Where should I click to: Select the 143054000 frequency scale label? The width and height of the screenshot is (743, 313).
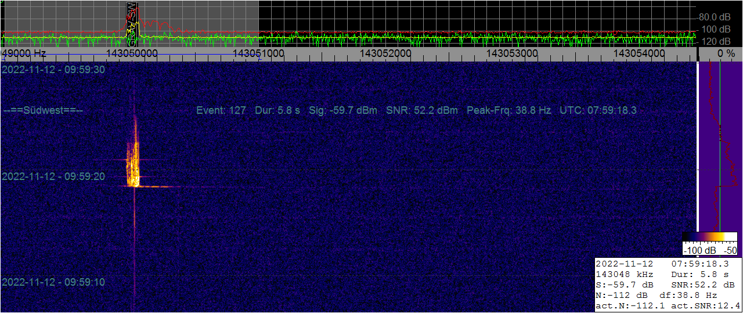(x=639, y=53)
